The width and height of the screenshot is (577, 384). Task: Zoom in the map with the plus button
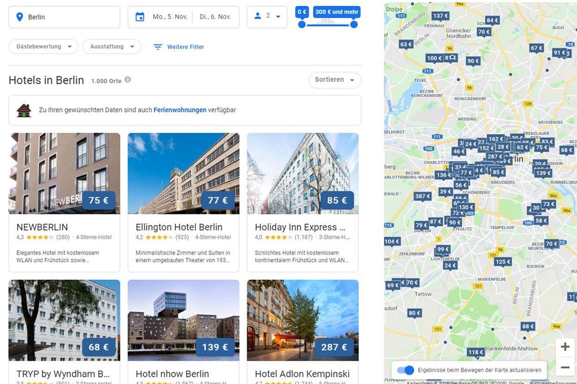[x=565, y=346]
